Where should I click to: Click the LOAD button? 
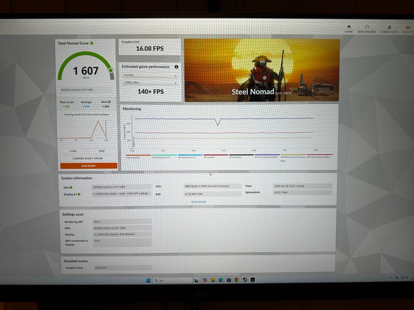pyautogui.click(x=73, y=151)
